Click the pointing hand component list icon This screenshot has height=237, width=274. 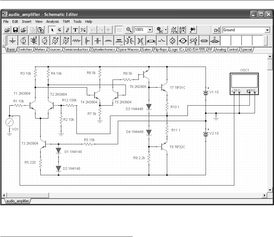click(x=217, y=30)
